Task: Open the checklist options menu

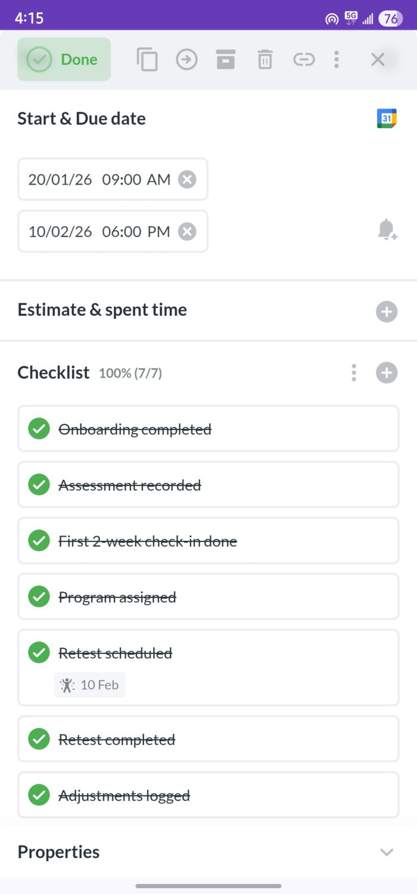Action: [x=353, y=372]
